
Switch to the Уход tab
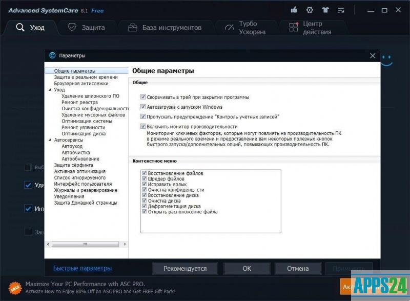coord(30,28)
